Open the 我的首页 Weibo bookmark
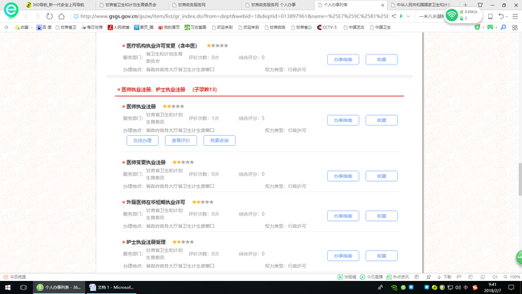Image resolution: width=522 pixels, height=294 pixels. 169,28
